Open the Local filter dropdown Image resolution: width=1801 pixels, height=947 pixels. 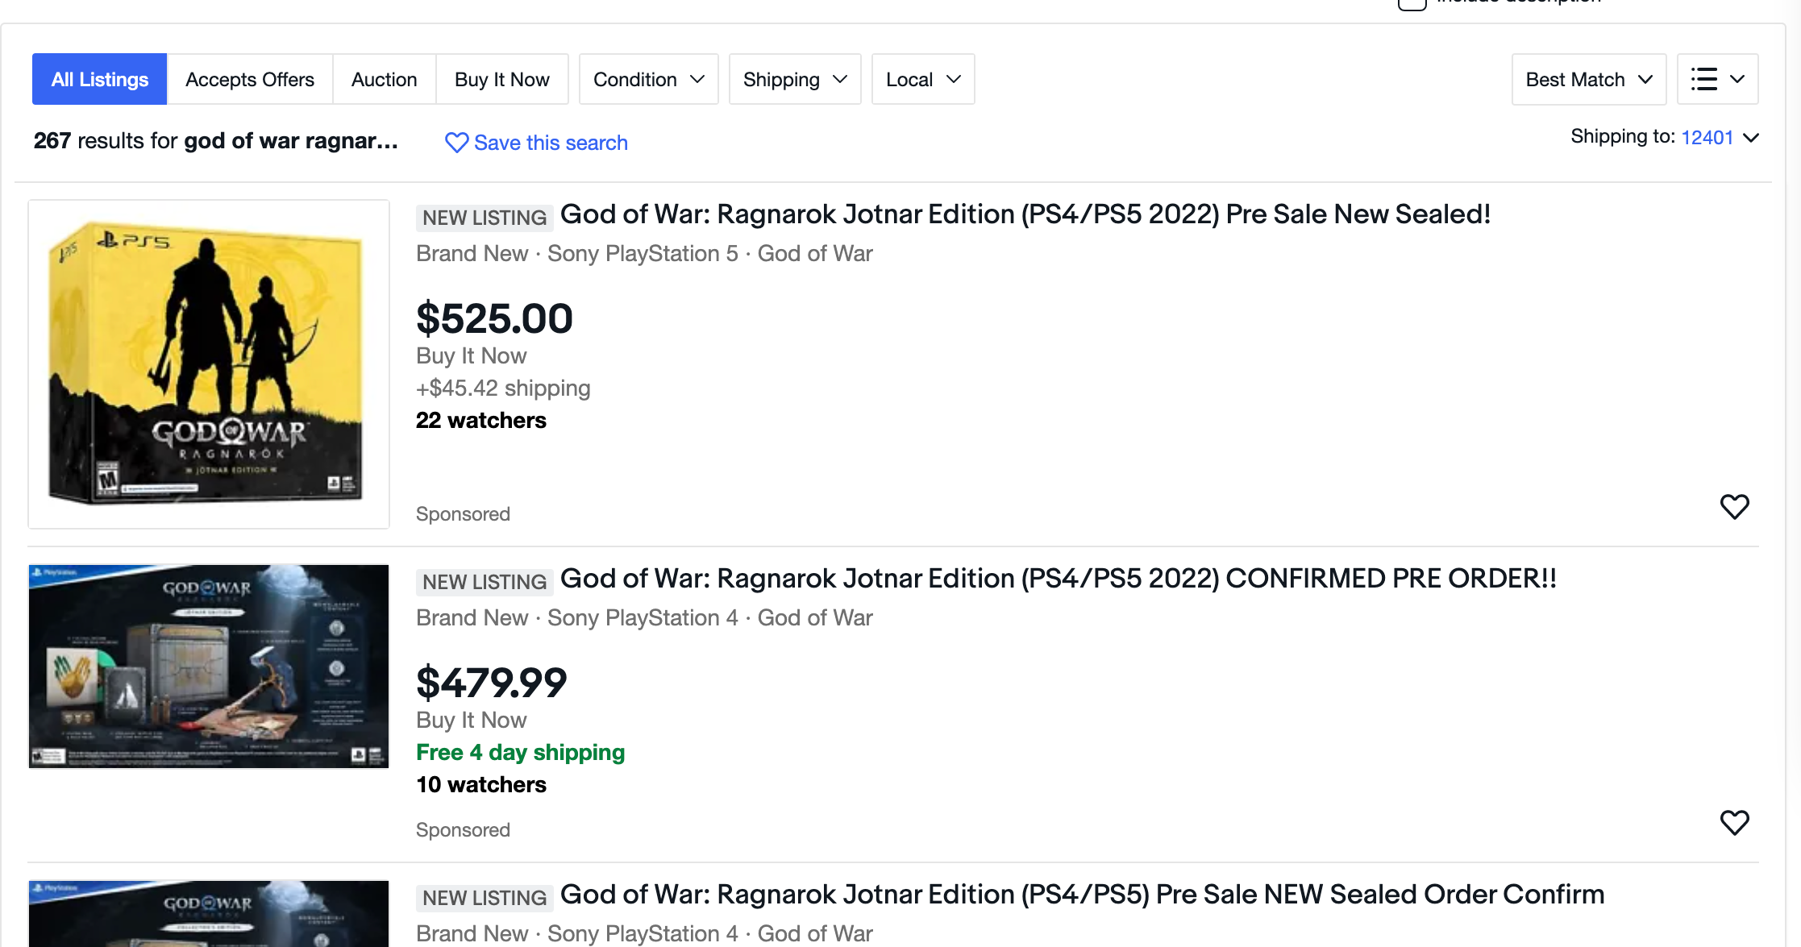pyautogui.click(x=923, y=79)
